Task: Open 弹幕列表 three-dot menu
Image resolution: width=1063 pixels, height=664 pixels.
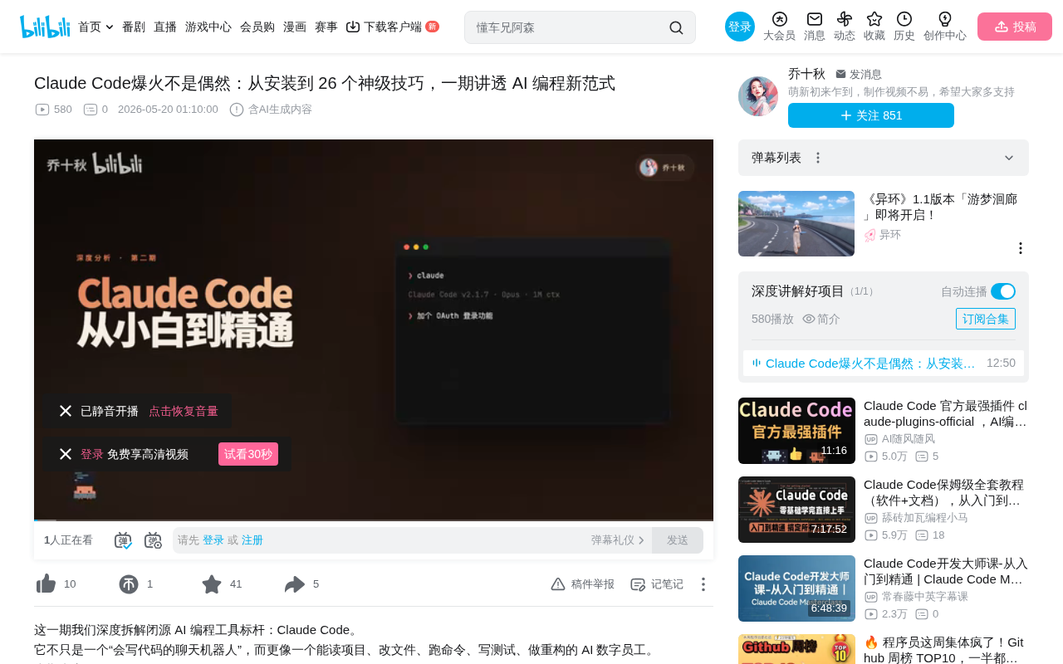Action: pyautogui.click(x=818, y=158)
